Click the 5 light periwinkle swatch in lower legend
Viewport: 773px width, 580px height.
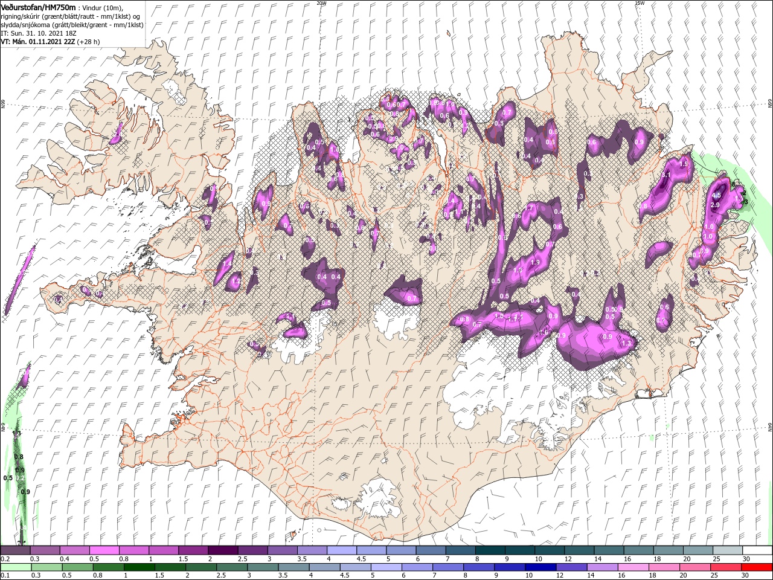point(386,567)
